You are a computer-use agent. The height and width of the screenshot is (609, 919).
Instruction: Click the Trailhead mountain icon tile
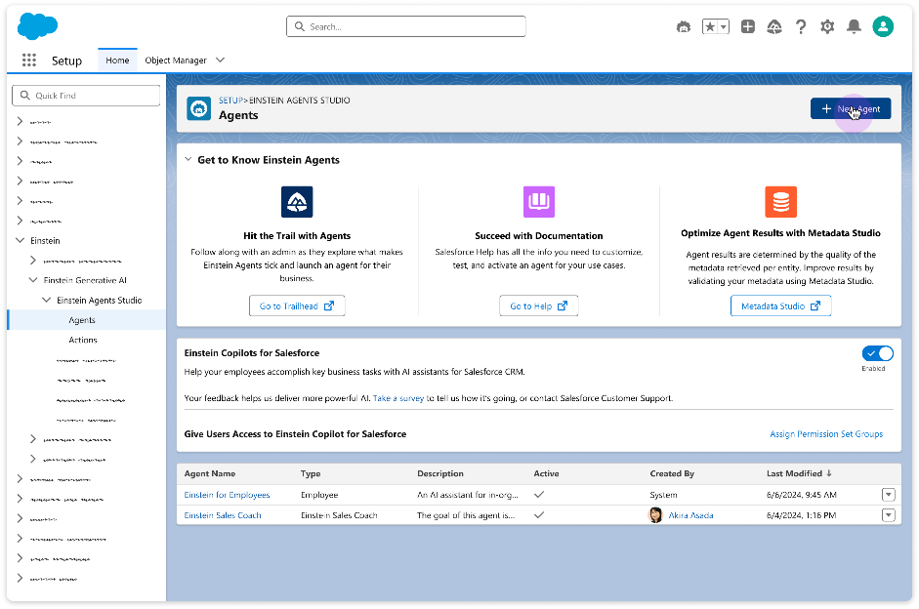(x=297, y=202)
